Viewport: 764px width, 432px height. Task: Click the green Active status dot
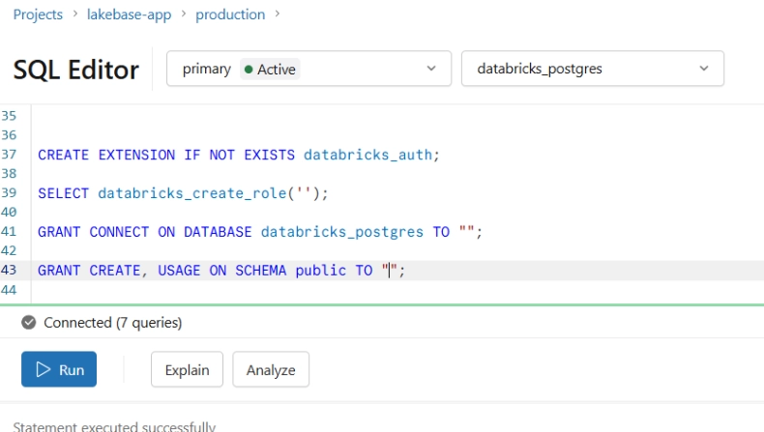[x=249, y=70]
